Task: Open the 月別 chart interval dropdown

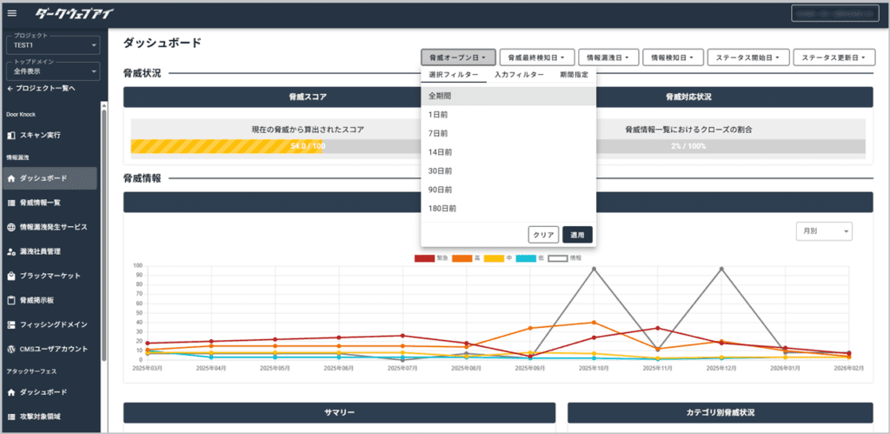Action: [x=825, y=231]
